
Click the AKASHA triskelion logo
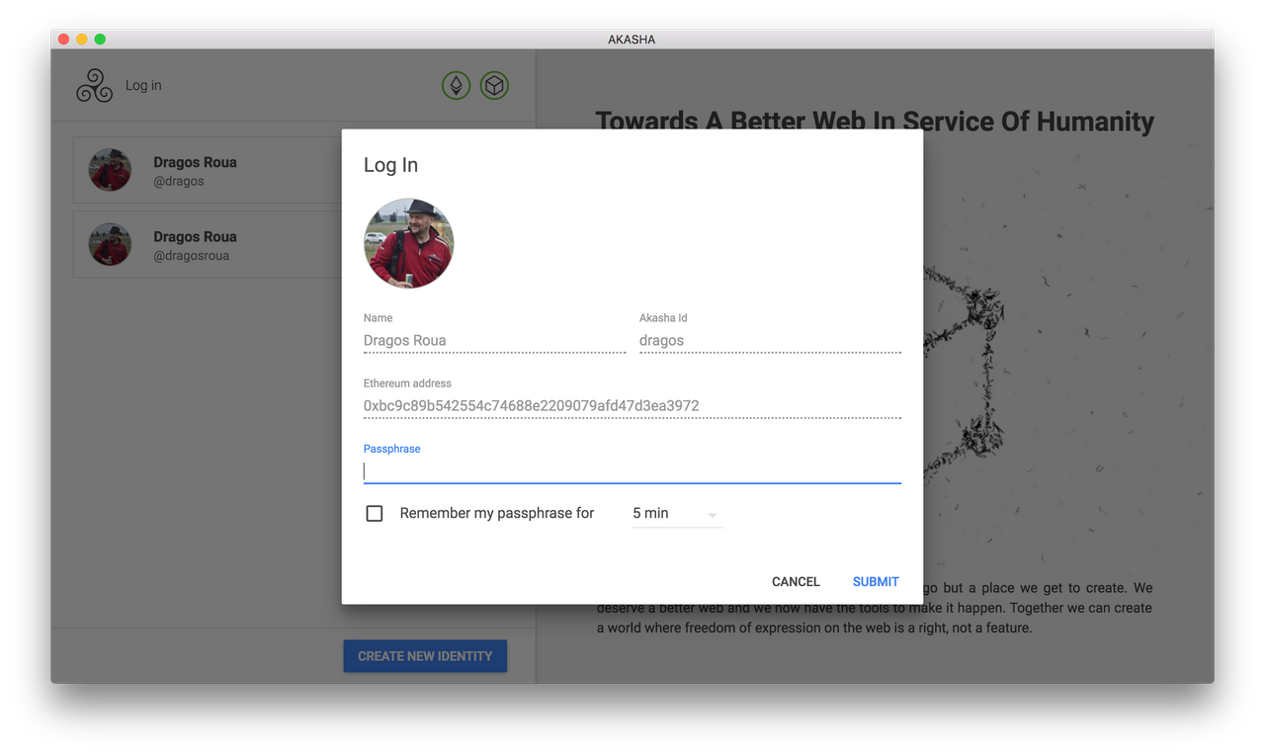point(94,86)
